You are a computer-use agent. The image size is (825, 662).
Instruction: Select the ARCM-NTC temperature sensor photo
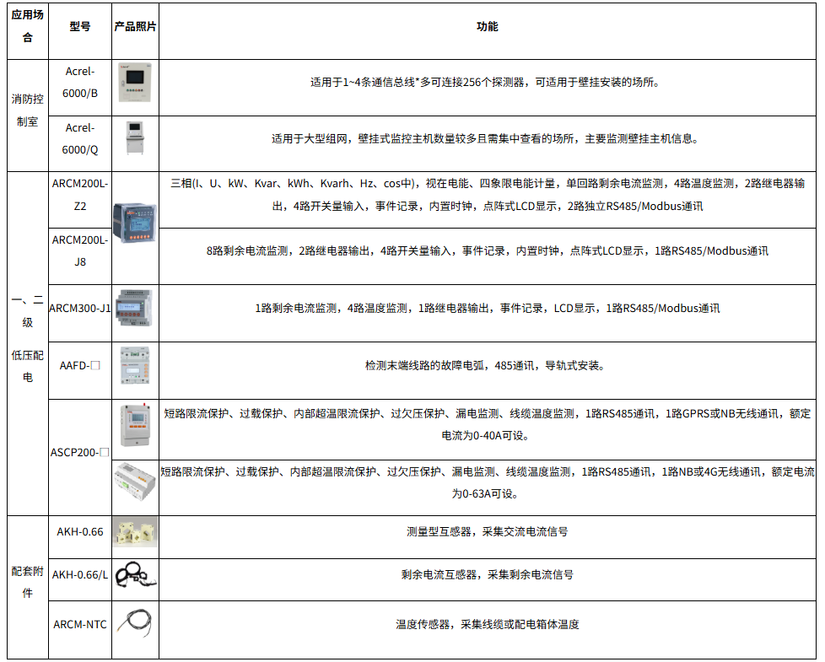click(x=135, y=624)
